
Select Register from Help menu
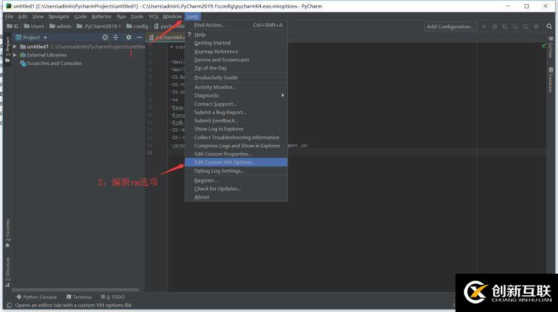[236, 180]
